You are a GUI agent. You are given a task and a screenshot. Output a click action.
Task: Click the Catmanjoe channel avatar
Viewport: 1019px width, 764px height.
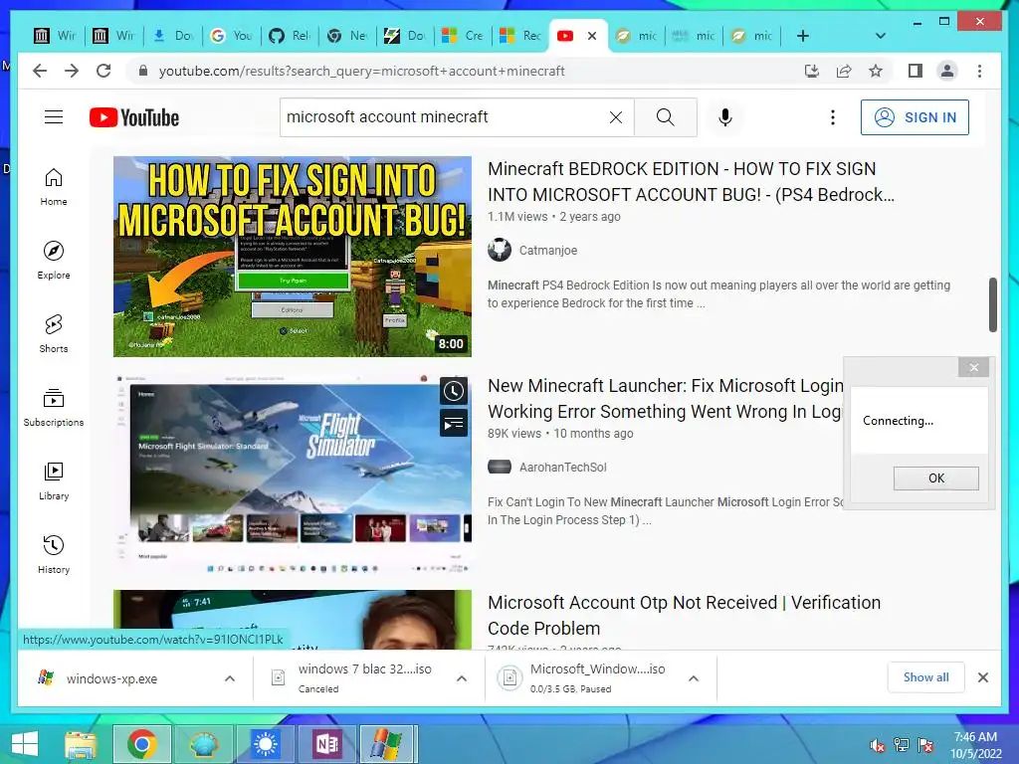pos(500,250)
